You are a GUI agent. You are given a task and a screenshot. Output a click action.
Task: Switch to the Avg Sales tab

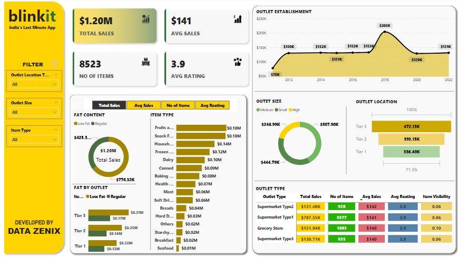(x=144, y=105)
